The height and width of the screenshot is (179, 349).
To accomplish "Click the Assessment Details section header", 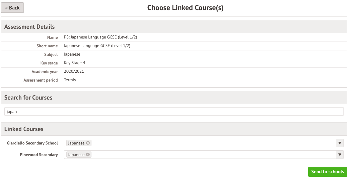I will point(29,27).
